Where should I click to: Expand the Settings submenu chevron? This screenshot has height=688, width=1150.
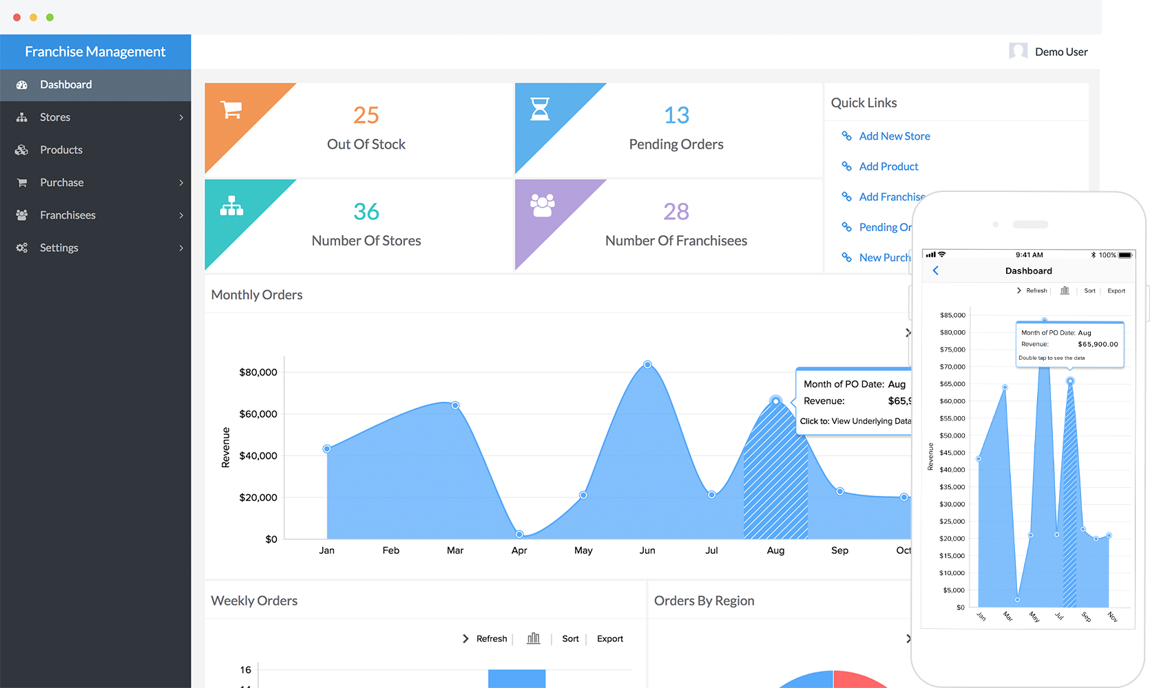181,248
